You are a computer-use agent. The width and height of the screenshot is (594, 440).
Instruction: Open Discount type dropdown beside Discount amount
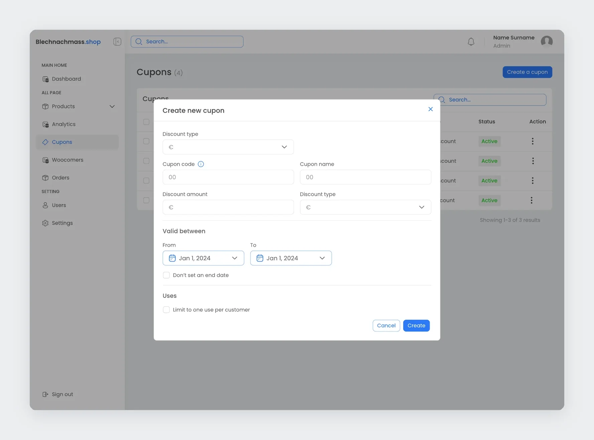coord(365,207)
